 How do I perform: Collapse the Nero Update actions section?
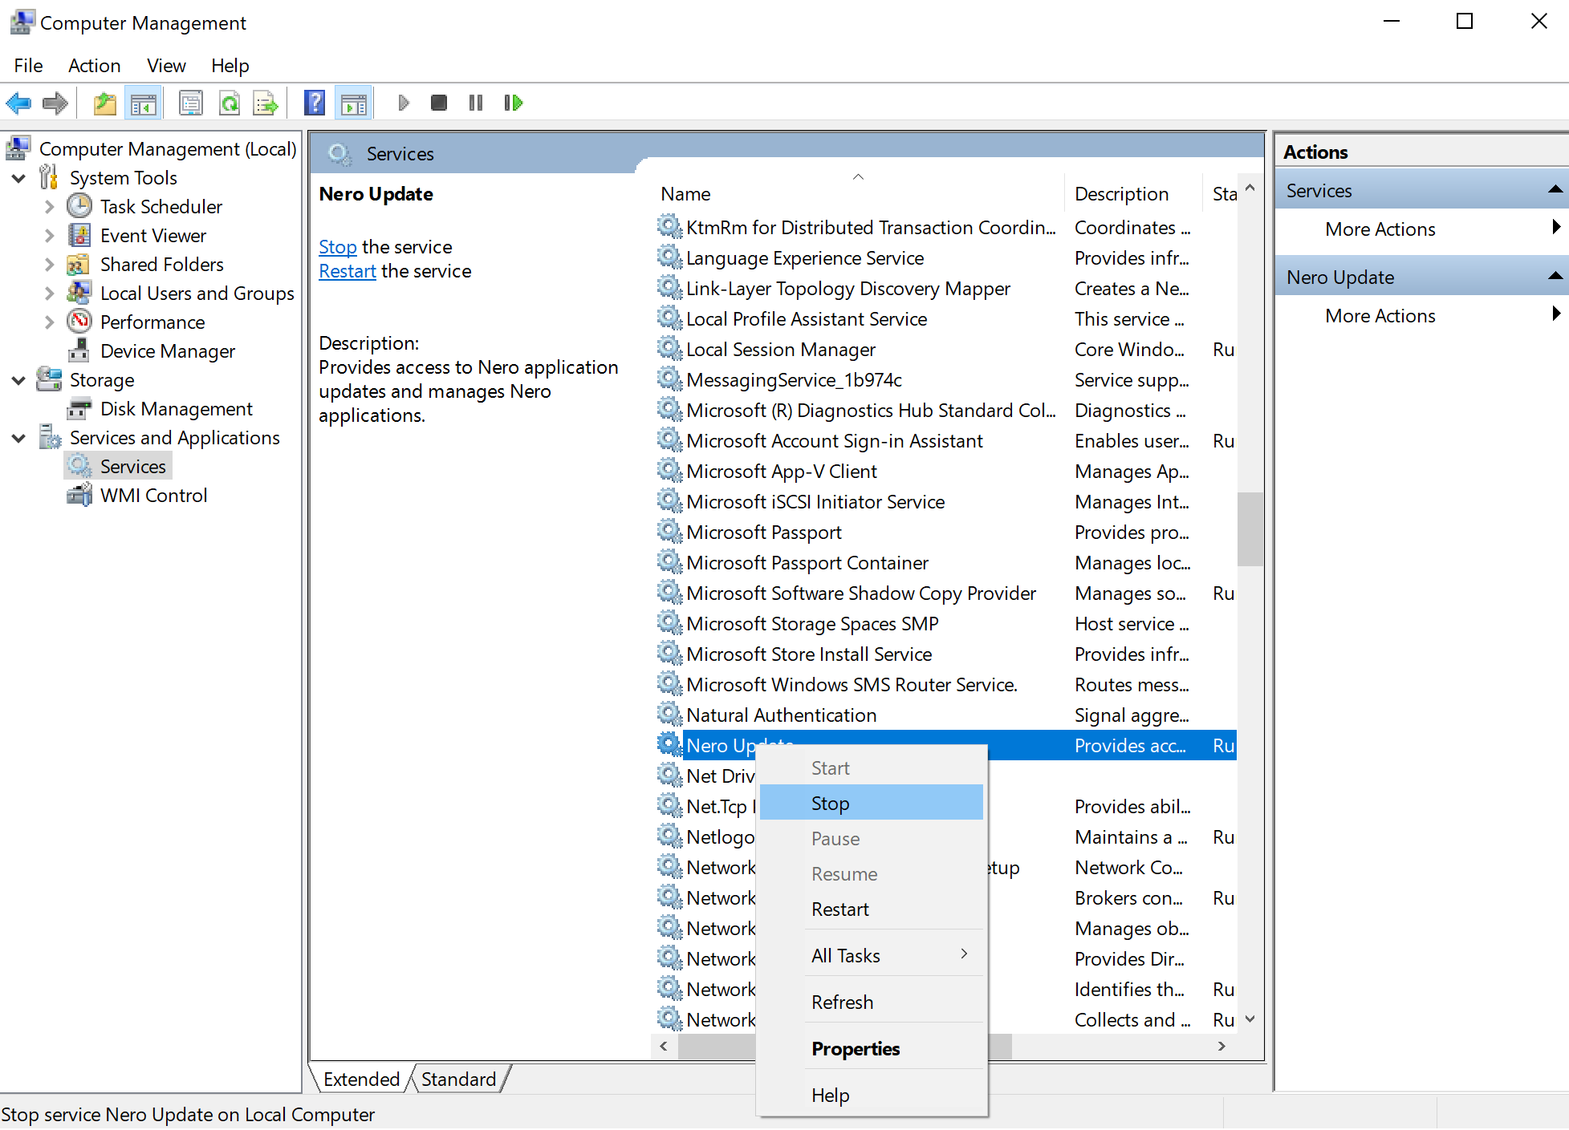pyautogui.click(x=1555, y=277)
